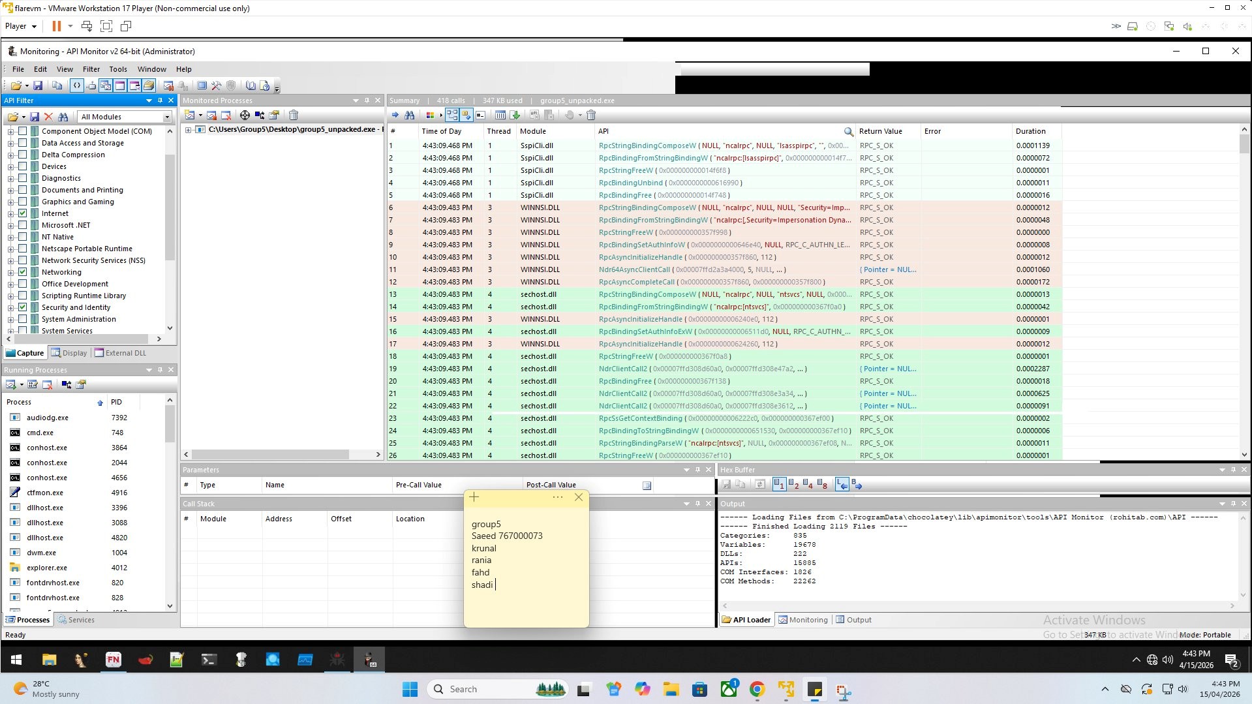This screenshot has height=704, width=1252.
Task: Click the magnifier search icon in API column
Action: (848, 132)
